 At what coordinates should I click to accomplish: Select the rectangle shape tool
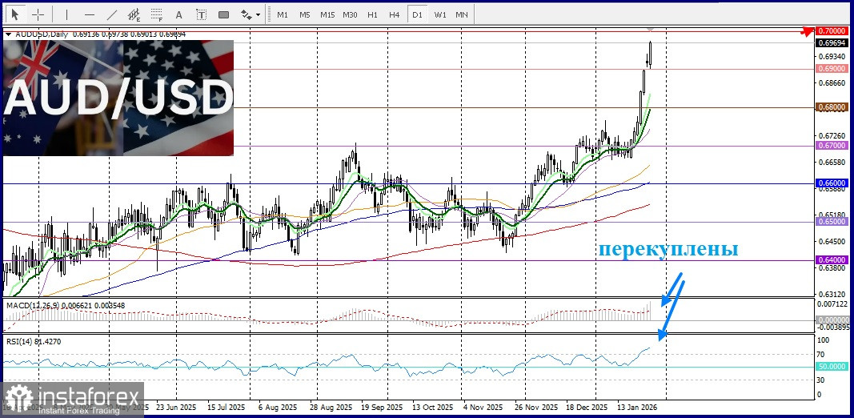click(x=224, y=14)
